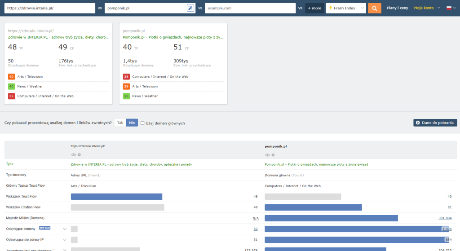Click the NEW DATA badge next to Odsyłające domeny
This screenshot has height=251, width=460.
[x=44, y=228]
